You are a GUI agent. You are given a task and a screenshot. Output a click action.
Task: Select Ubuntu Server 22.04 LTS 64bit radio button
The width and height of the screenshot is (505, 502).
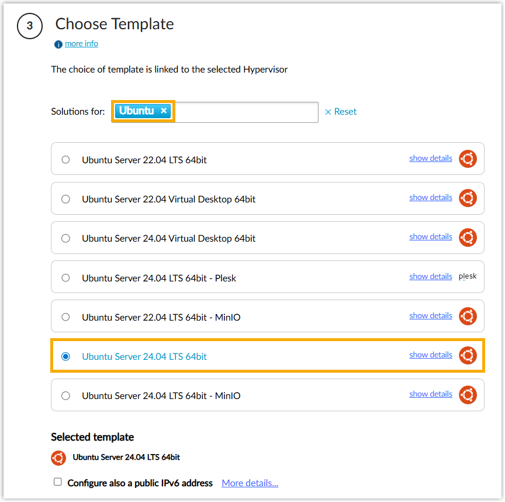pyautogui.click(x=65, y=159)
